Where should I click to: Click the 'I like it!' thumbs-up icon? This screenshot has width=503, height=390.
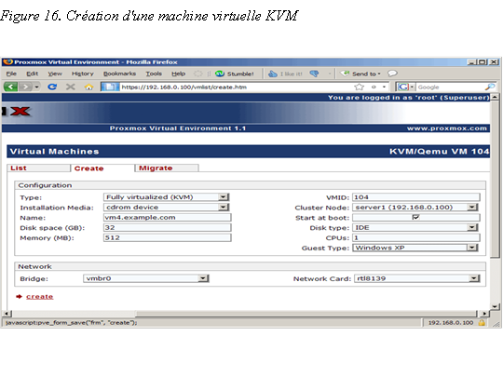[x=273, y=74]
